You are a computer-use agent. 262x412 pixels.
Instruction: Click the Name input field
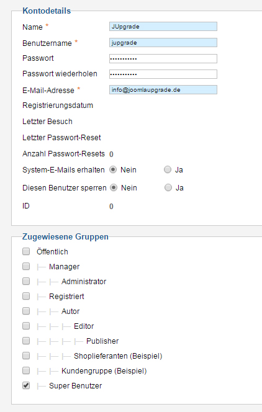(x=163, y=27)
